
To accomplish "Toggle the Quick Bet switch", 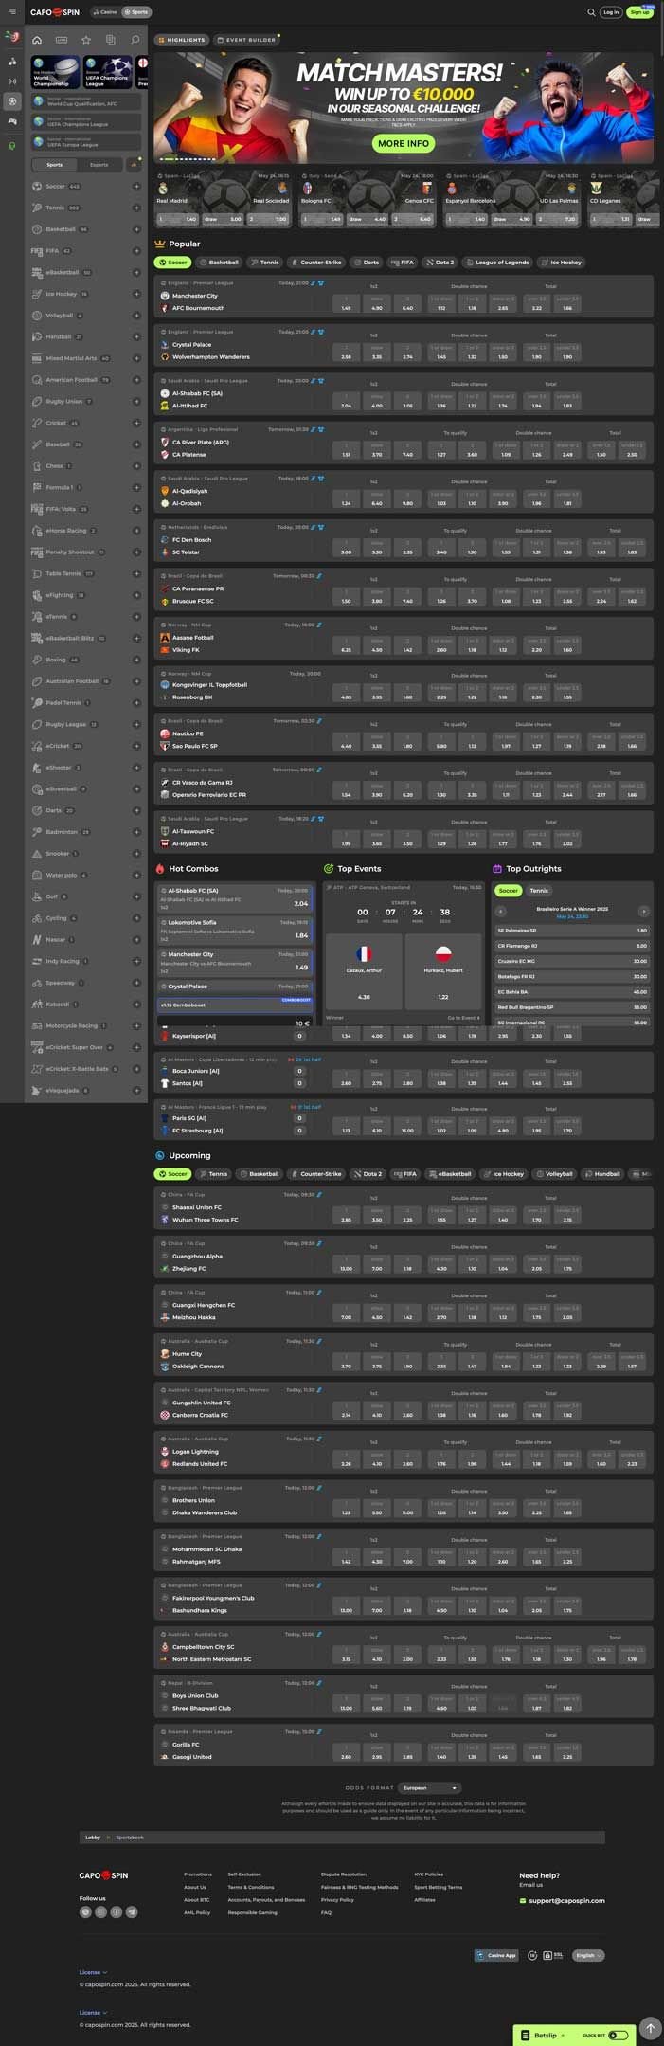I will point(618,2034).
